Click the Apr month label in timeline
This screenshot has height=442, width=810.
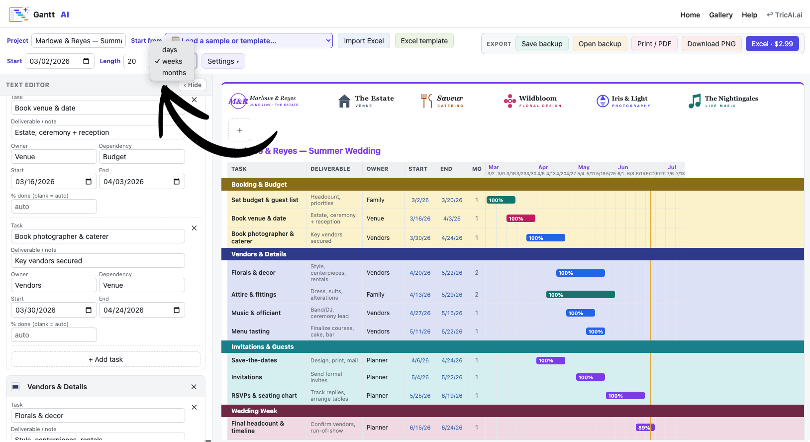pyautogui.click(x=543, y=167)
